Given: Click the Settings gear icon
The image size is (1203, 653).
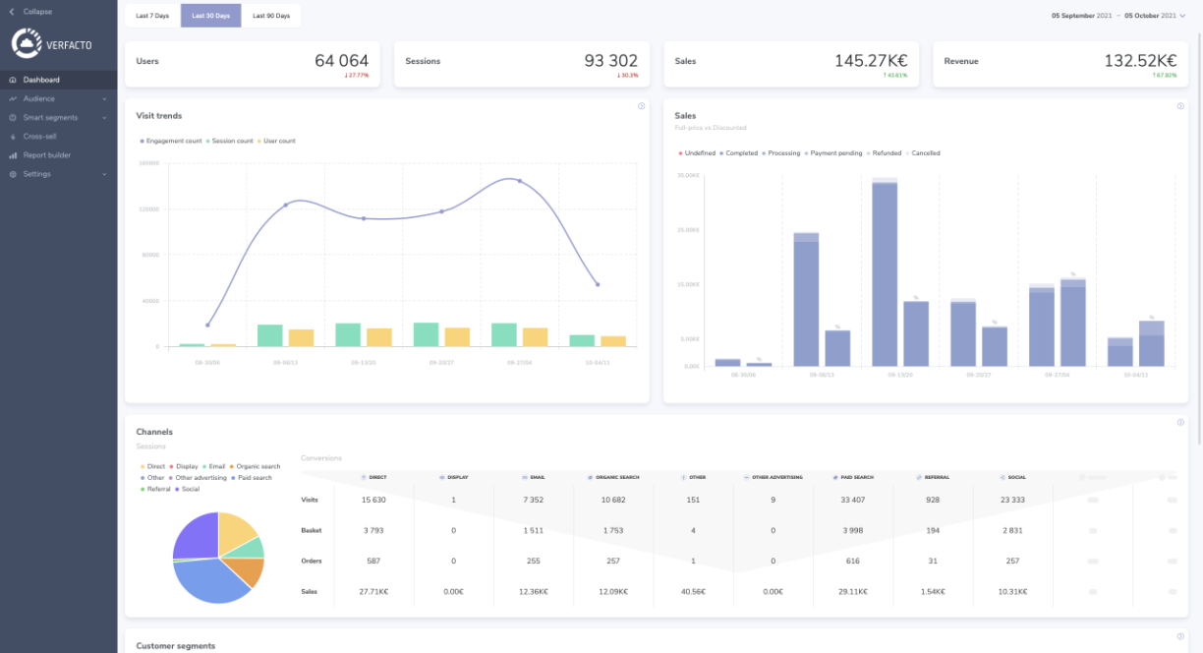Looking at the screenshot, I should [x=13, y=174].
